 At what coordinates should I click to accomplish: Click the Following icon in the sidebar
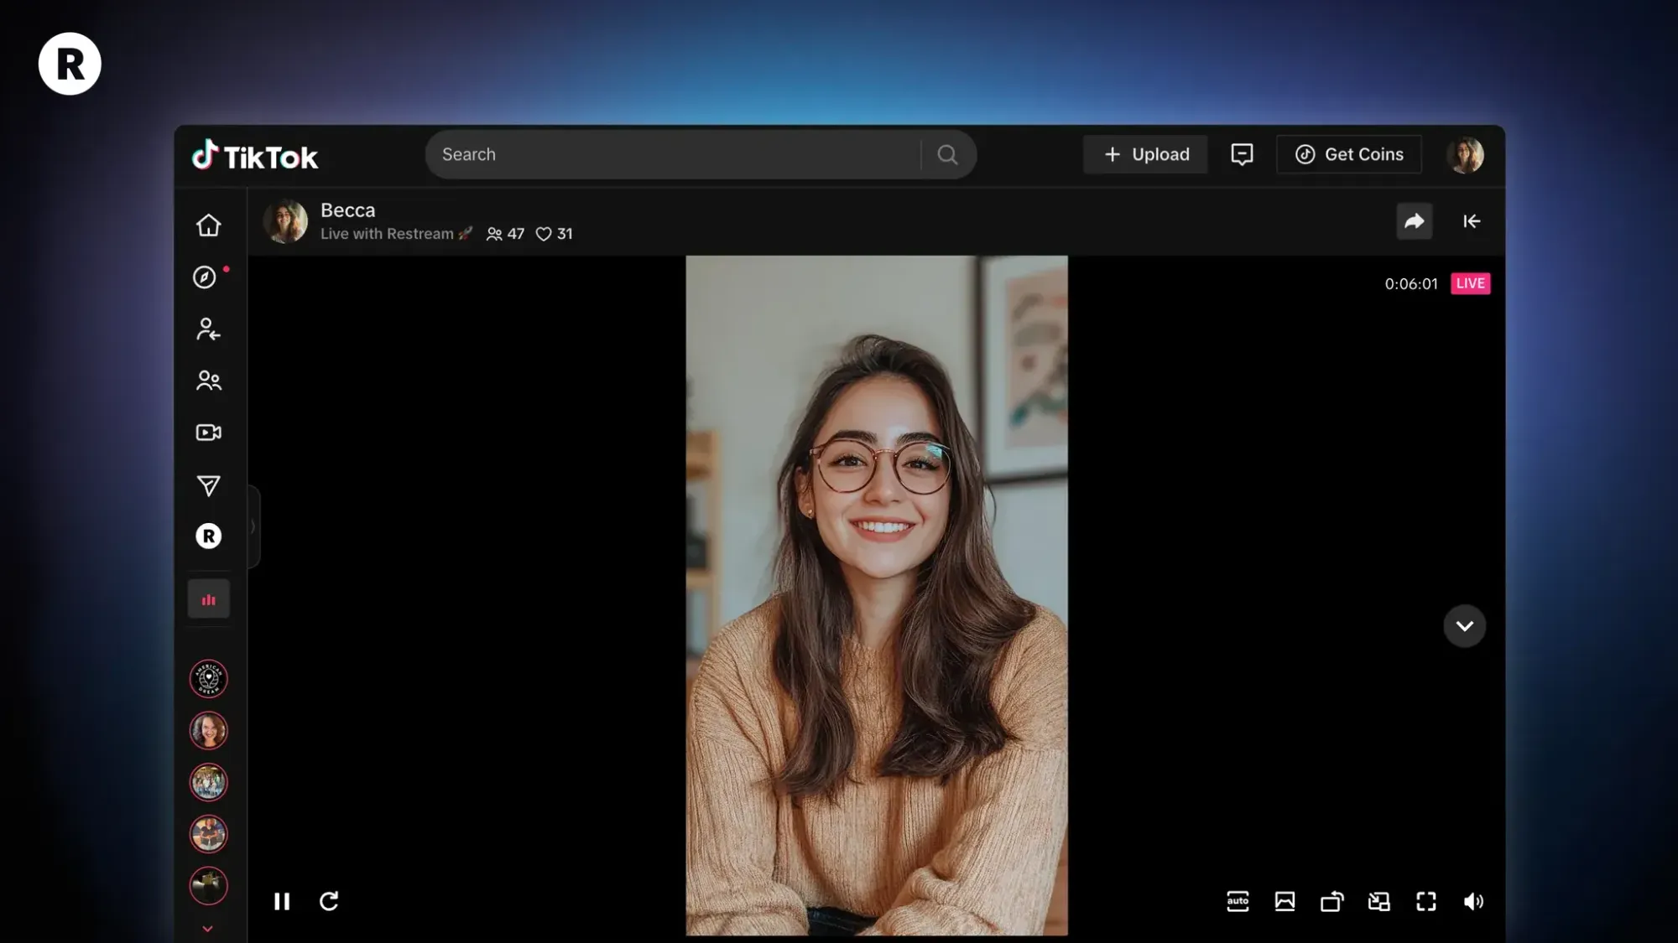coord(208,329)
